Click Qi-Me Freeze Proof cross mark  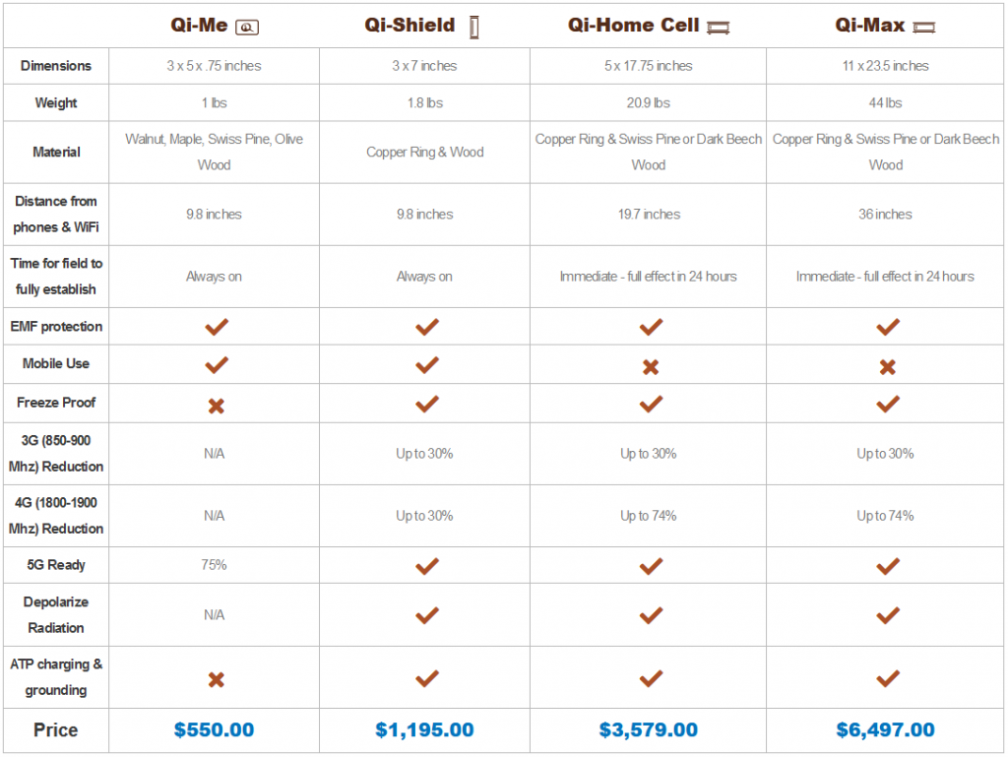point(216,407)
